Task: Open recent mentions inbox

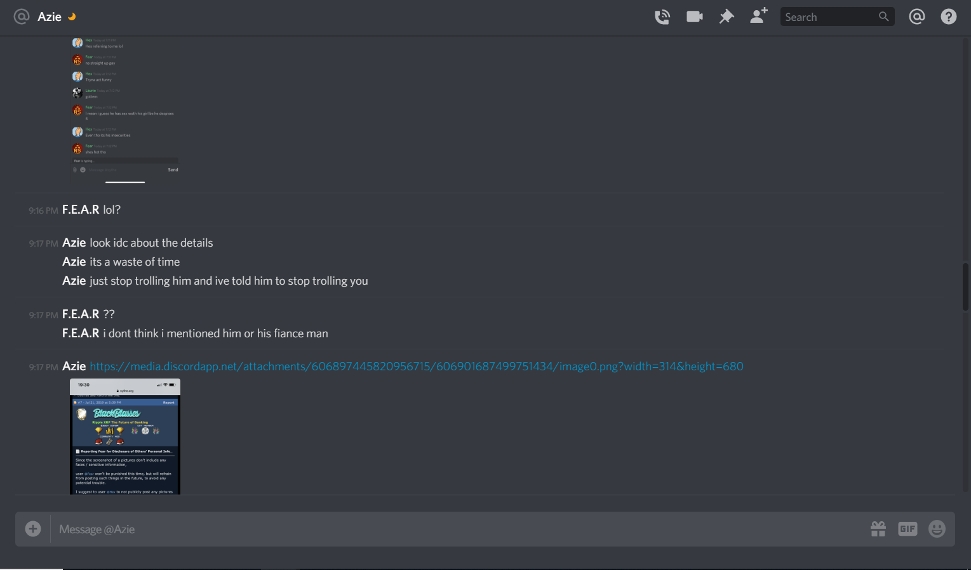Action: (x=917, y=16)
